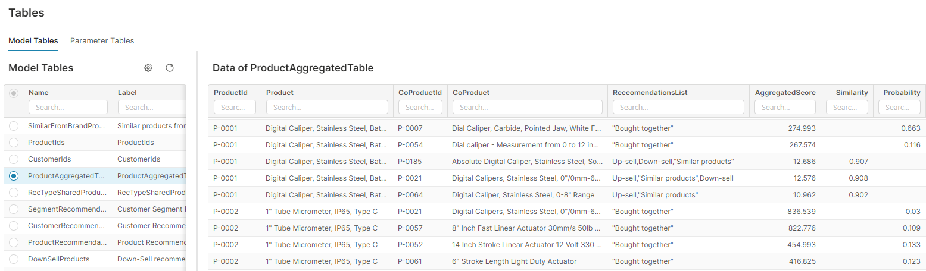Viewport: 926px width, 271px height.
Task: Focus the CoProduct search input
Action: click(527, 108)
